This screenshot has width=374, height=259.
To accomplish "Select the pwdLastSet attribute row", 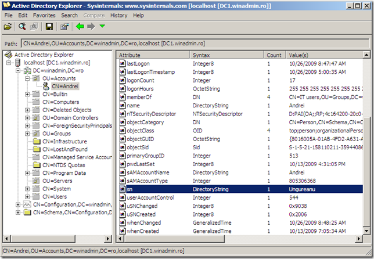I will [241, 164].
